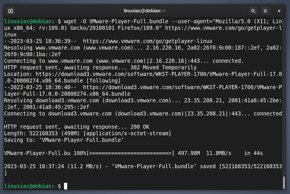Viewport: 290px width, 194px height.
Task: Click the Length 522168353 value
Action: 43,133
